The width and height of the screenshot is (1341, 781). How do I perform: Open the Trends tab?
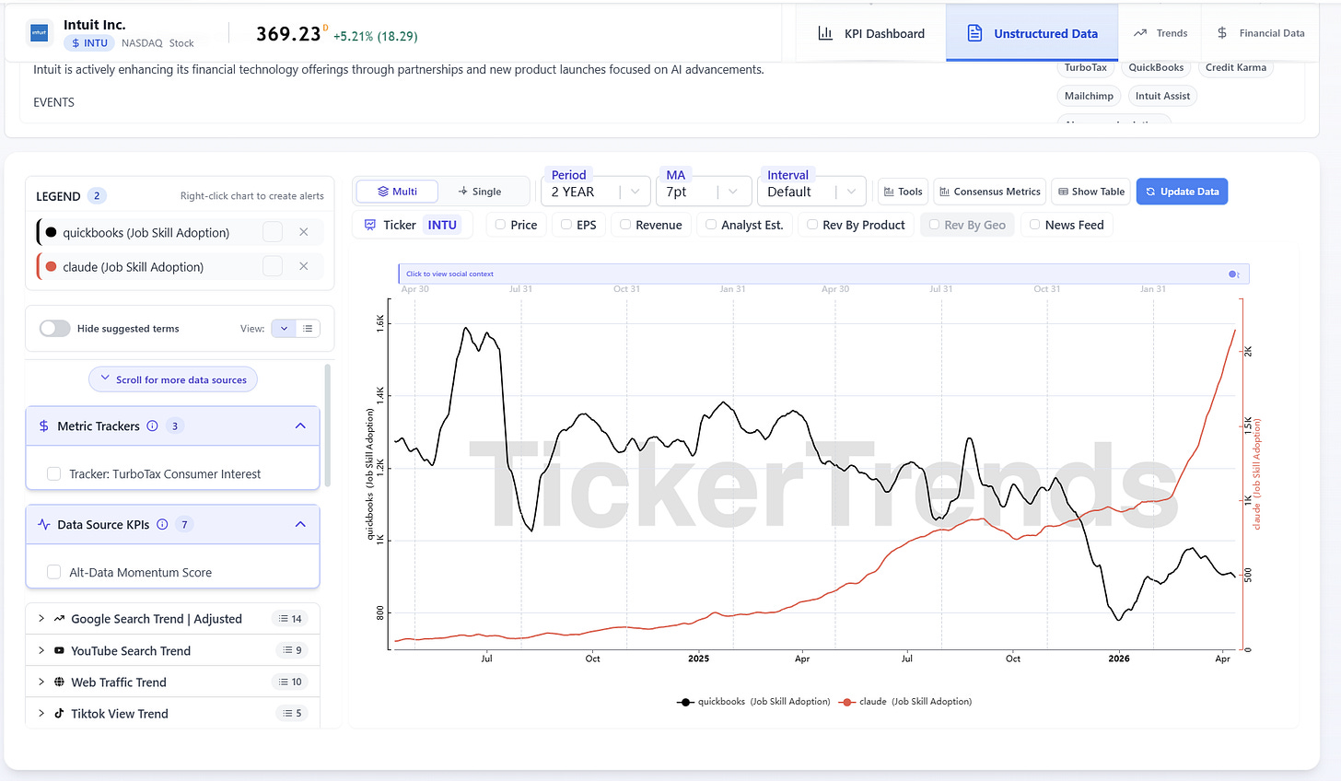click(1160, 33)
